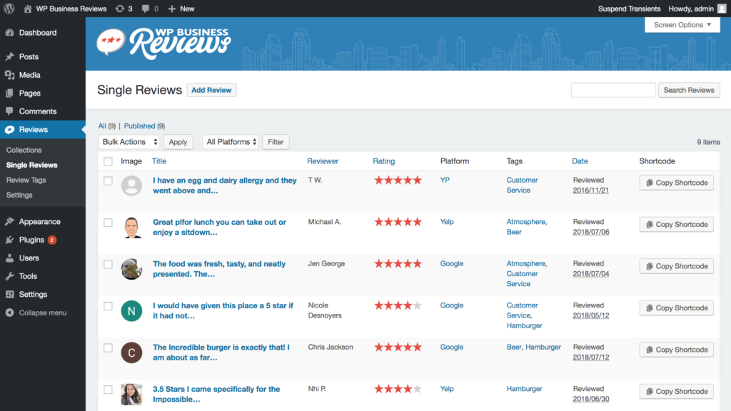Open Appearance paintbrush menu item
This screenshot has width=731, height=411.
tap(40, 221)
